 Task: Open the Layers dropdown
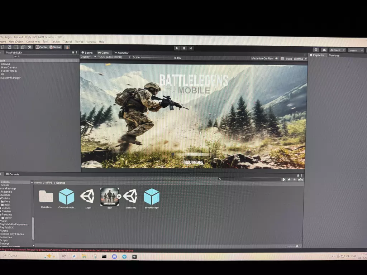(x=356, y=50)
